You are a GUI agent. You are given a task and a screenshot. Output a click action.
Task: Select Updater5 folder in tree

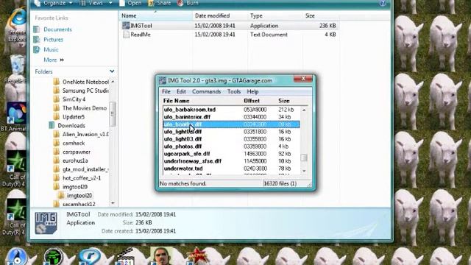pos(74,117)
